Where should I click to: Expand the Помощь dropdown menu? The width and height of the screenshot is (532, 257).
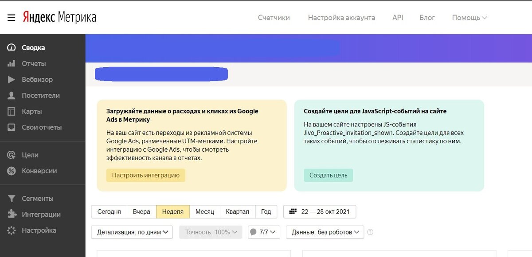coord(469,18)
